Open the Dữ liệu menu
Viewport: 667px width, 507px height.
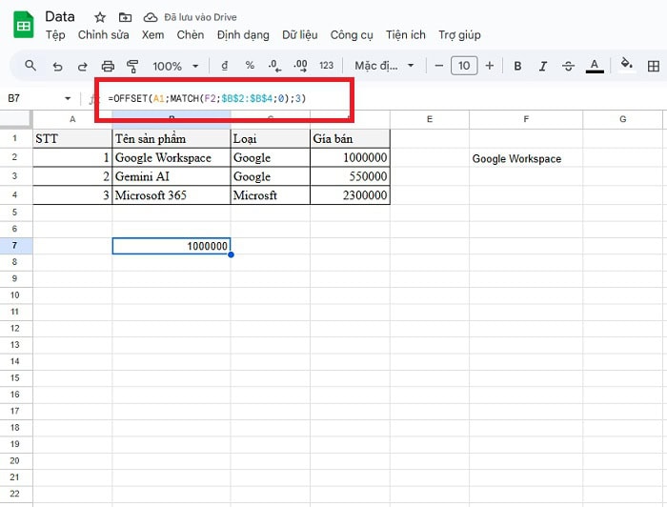[x=301, y=35]
